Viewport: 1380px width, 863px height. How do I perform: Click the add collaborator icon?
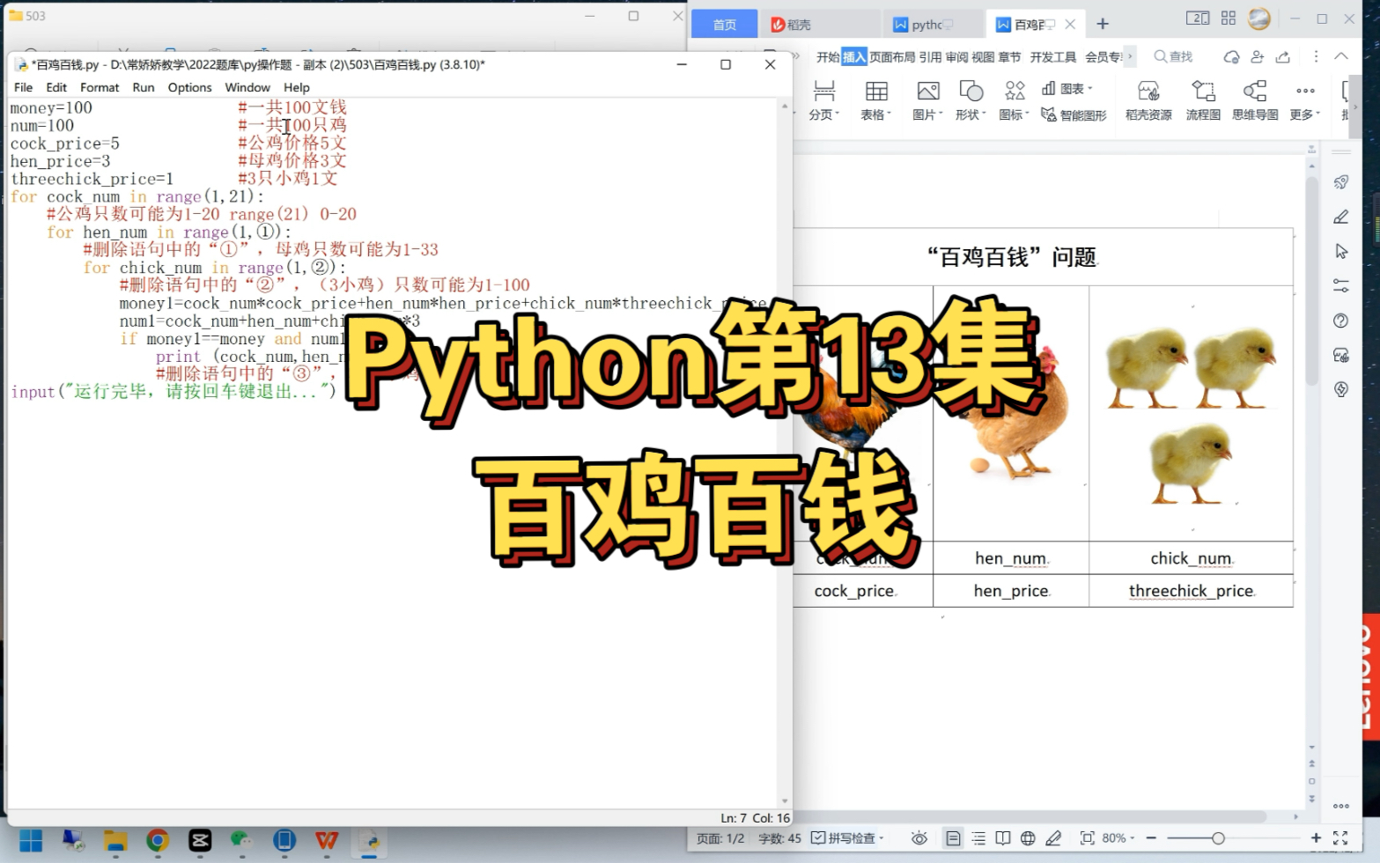(x=1258, y=57)
